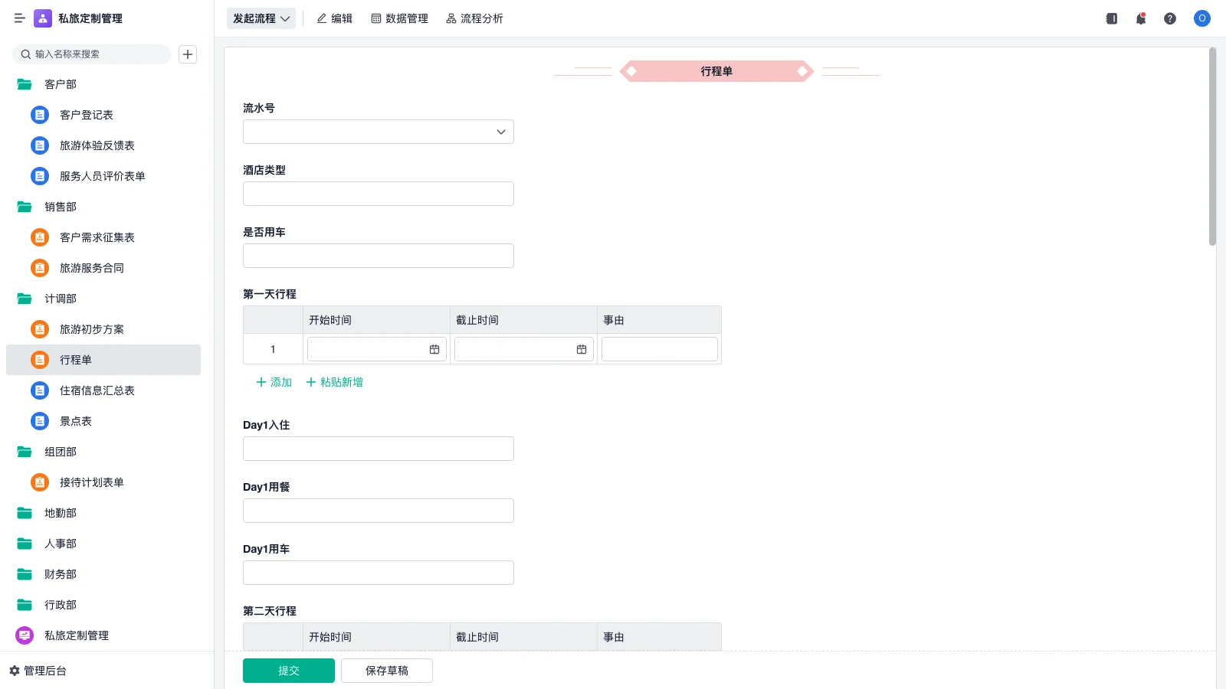Collapse the 客户部 folder

click(25, 84)
